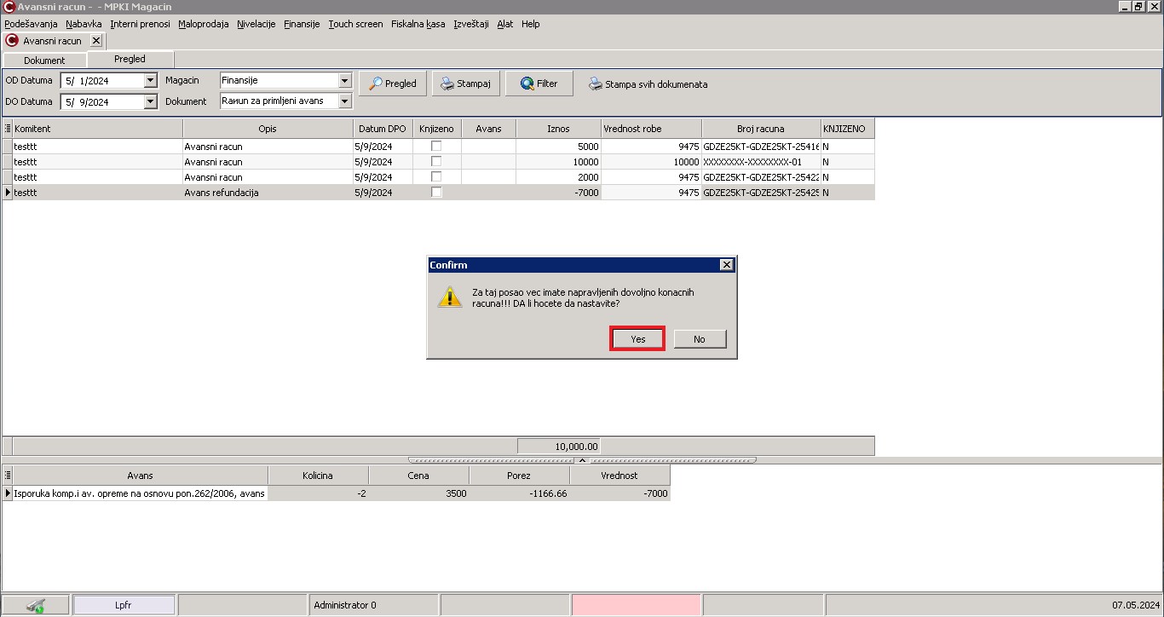
Task: Open Nivelacije menu
Action: click(x=256, y=24)
